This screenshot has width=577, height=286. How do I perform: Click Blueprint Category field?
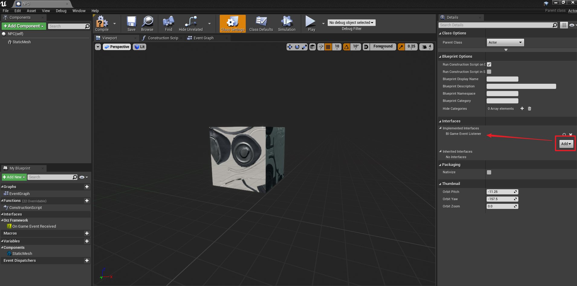coord(502,101)
